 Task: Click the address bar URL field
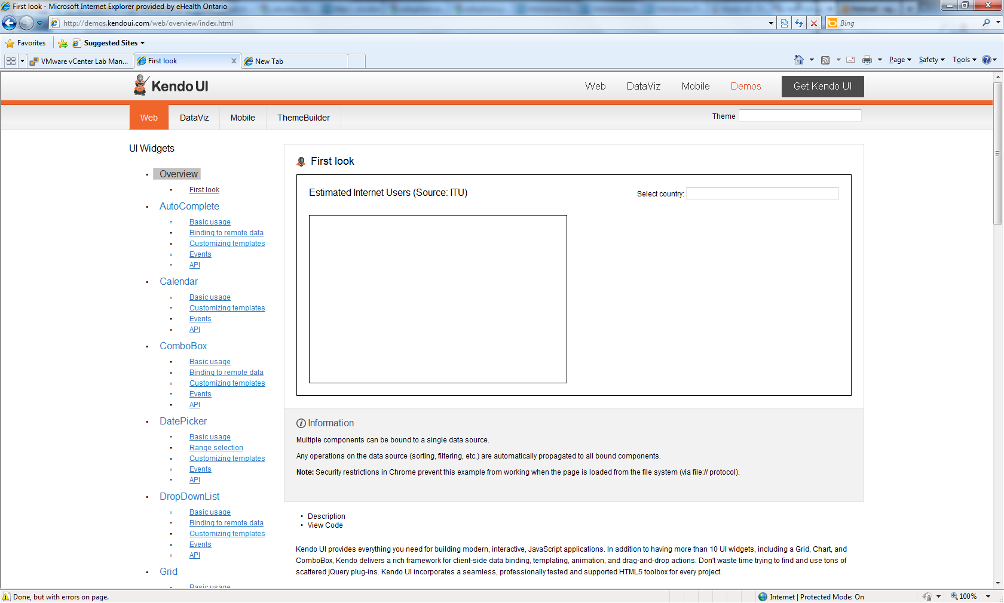tap(414, 23)
